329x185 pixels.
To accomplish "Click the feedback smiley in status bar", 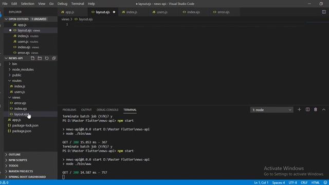I will [x=325, y=182].
